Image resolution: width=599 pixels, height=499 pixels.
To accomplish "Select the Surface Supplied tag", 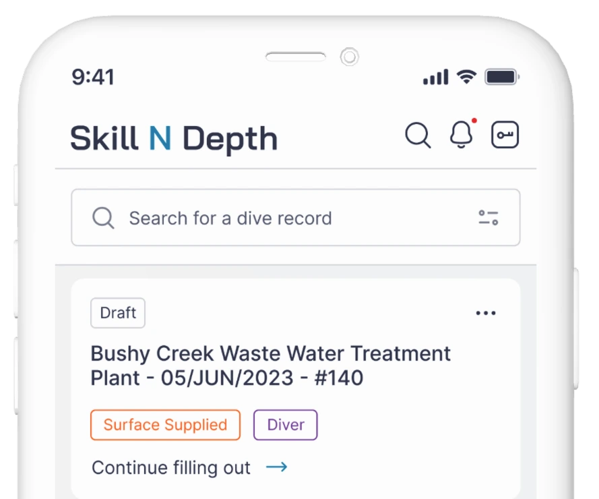I will 165,425.
